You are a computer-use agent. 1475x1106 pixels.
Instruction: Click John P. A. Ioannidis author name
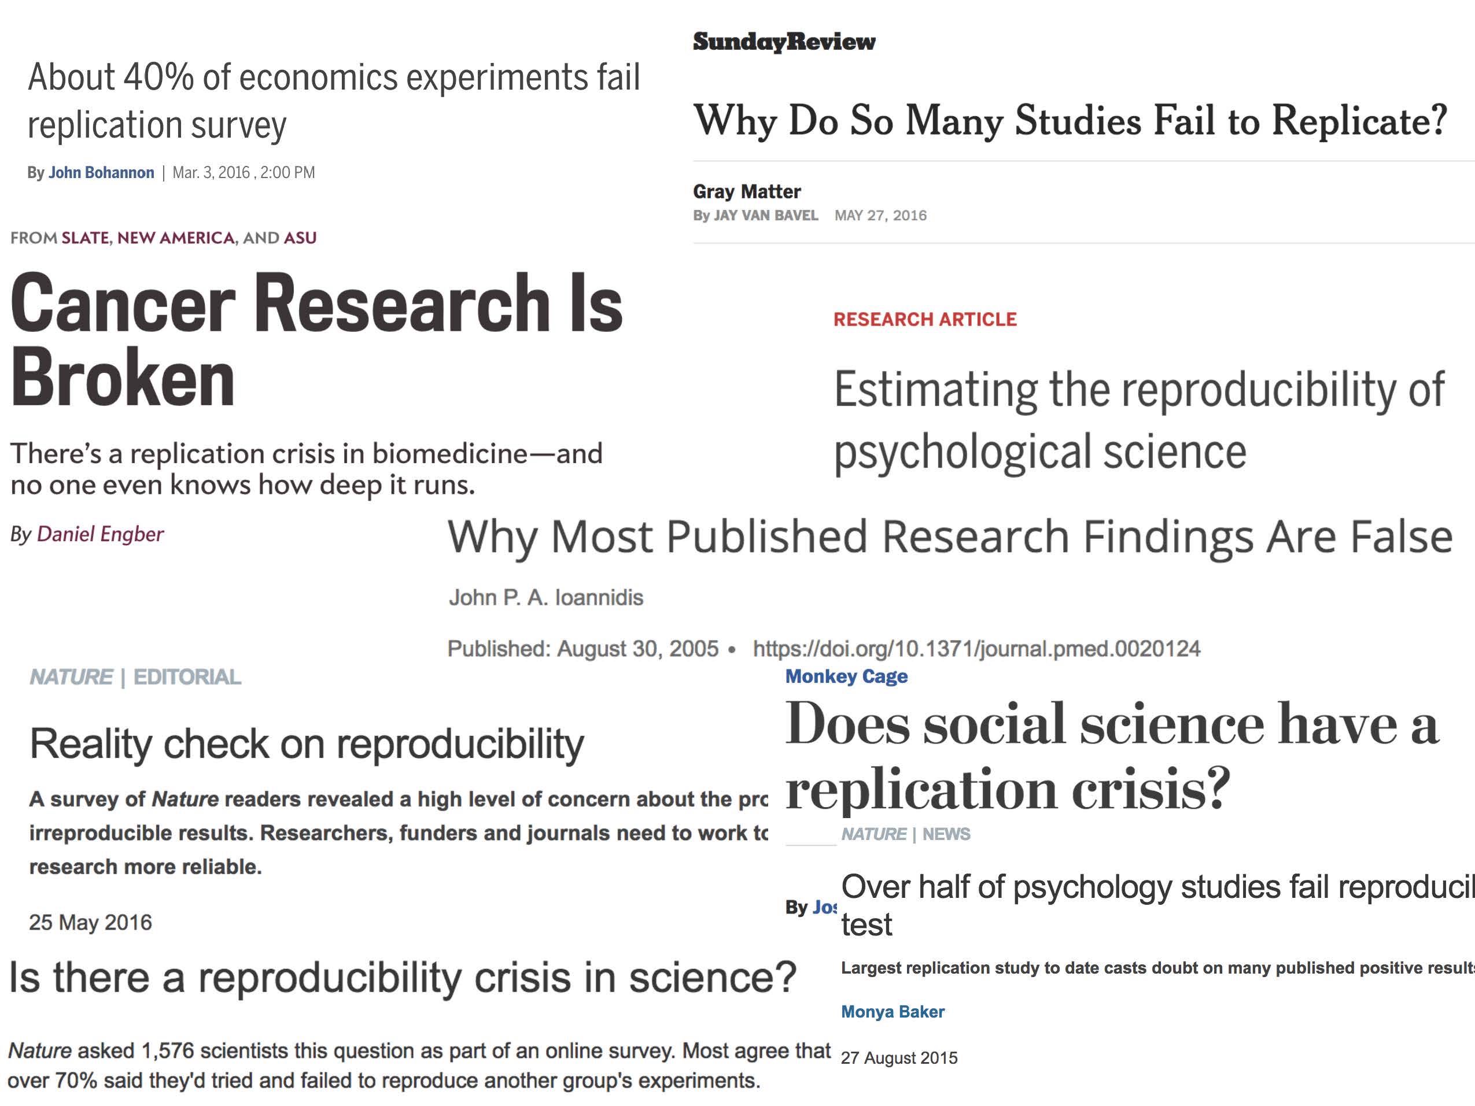pyautogui.click(x=546, y=597)
